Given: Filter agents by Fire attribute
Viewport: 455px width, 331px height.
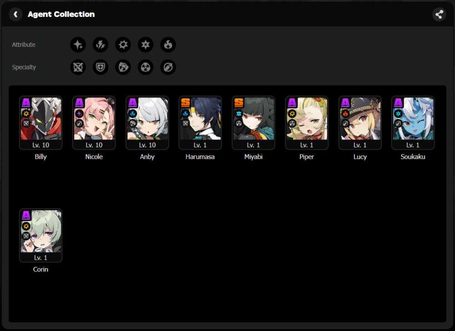Looking at the screenshot, I should click(x=168, y=45).
